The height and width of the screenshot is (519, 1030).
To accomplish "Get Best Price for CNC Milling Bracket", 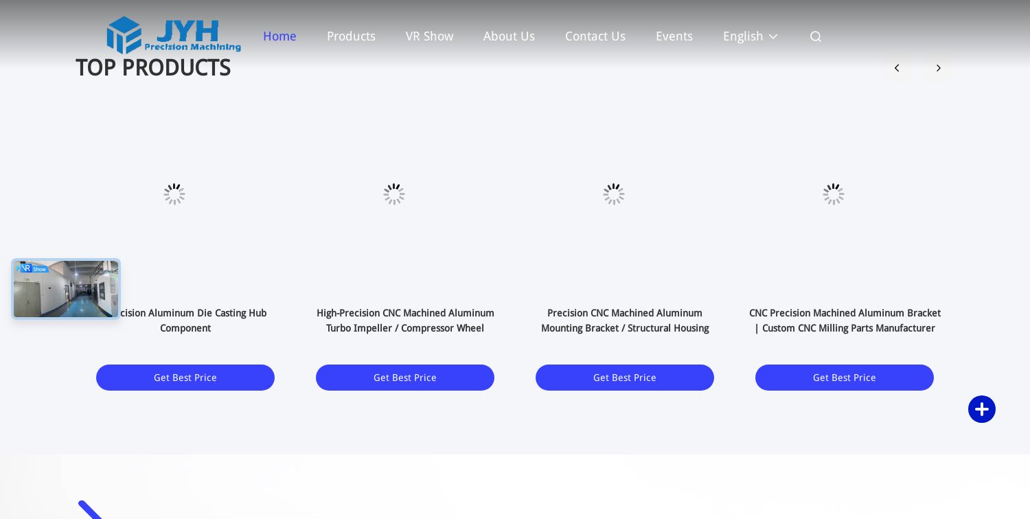I will (845, 378).
